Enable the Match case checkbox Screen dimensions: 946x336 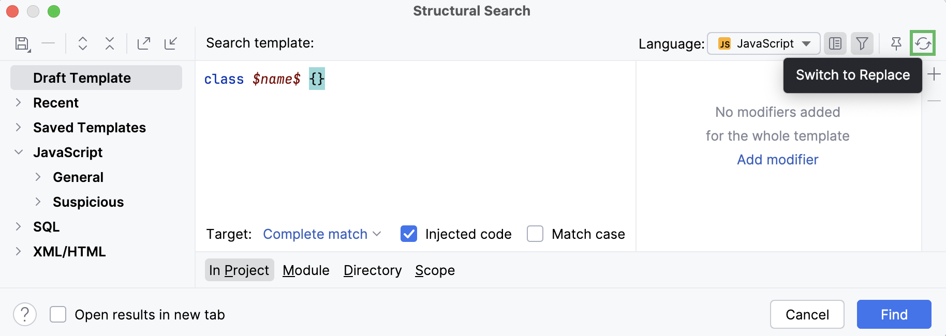(535, 234)
